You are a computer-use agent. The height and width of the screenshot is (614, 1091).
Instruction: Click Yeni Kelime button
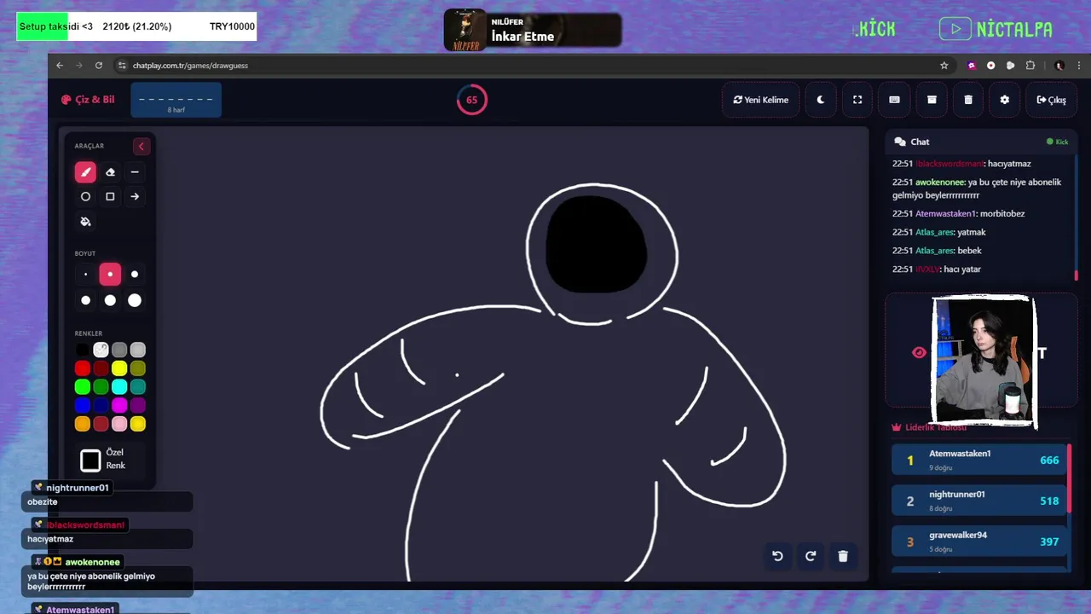pyautogui.click(x=761, y=100)
